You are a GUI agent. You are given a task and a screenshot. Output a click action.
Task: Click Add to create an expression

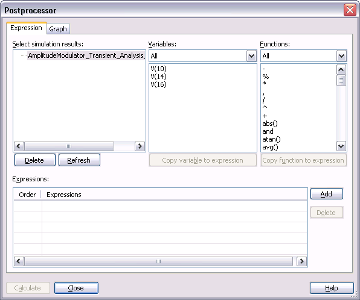327,194
